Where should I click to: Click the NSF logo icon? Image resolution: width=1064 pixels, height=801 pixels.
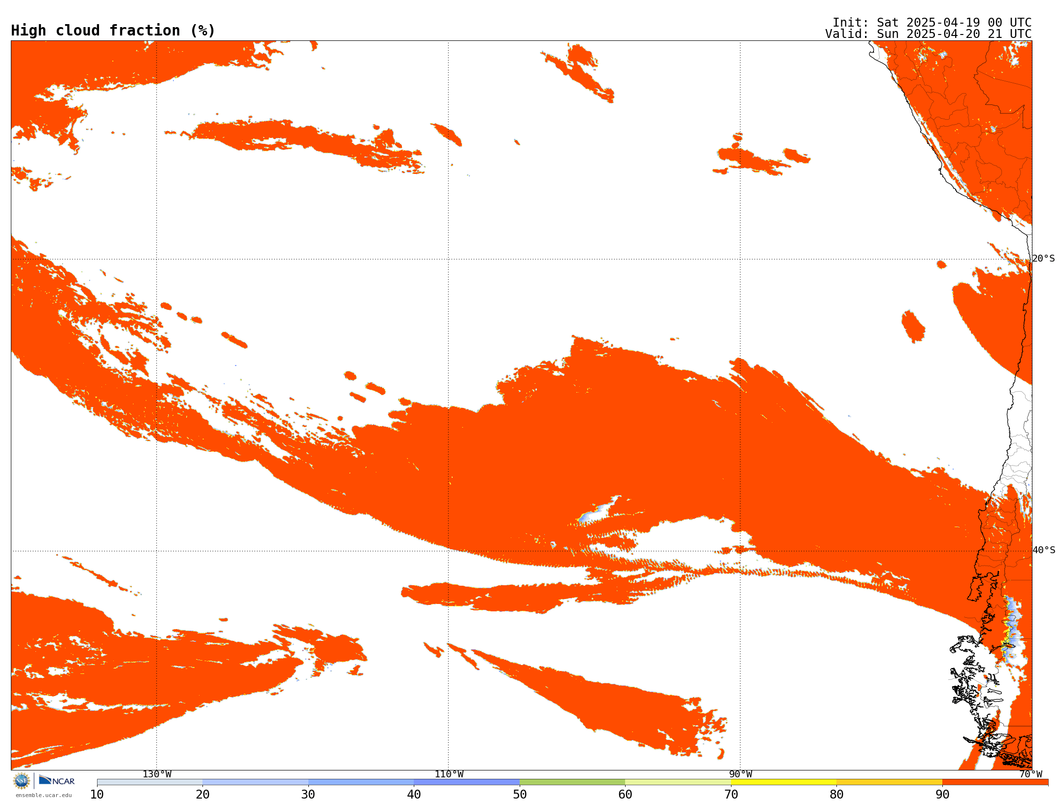tap(22, 781)
